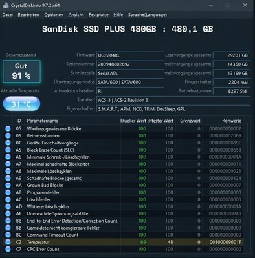Screen dimensions: 255x258
Task: Click the status icon for Geräte-Einschaltvorgänge
Action: [x=8, y=143]
